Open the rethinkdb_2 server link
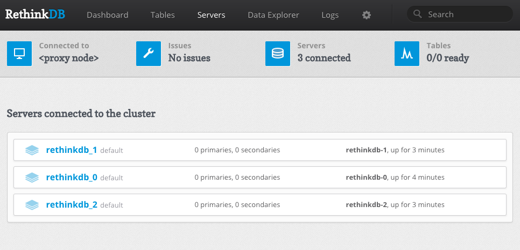This screenshot has height=250, width=520. tap(72, 205)
